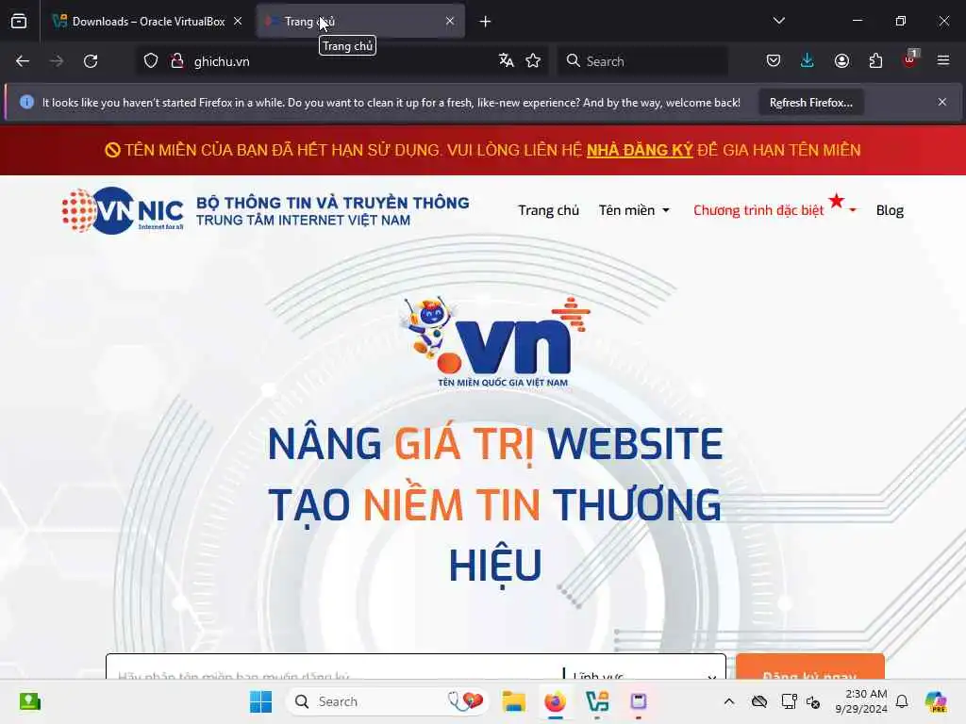Switch to Downloads – Oracle VirtualBox tab
The width and height of the screenshot is (966, 724).
coord(148,22)
